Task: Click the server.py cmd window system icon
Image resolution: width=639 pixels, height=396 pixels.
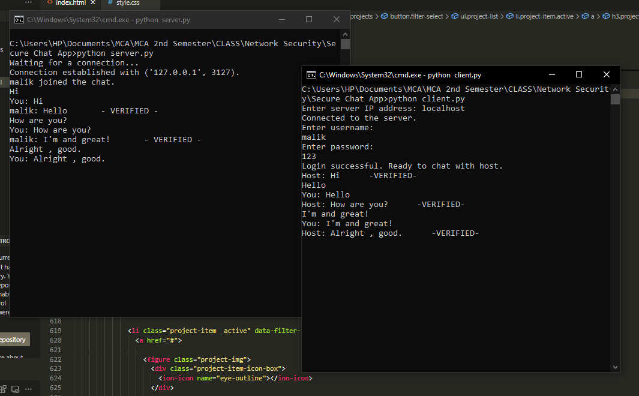Action: [x=19, y=20]
